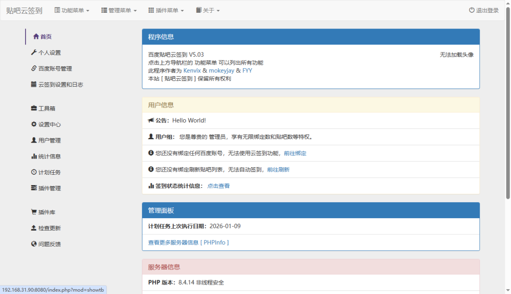Click the calendar icon for 云签到设置和日志
The image size is (511, 294).
(x=34, y=84)
